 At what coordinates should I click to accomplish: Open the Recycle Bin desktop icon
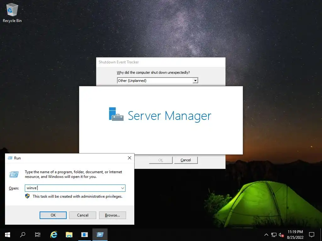click(12, 13)
